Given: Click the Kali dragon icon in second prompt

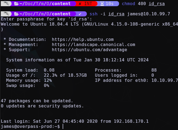Looking at the screenshot, I should [6, 14].
